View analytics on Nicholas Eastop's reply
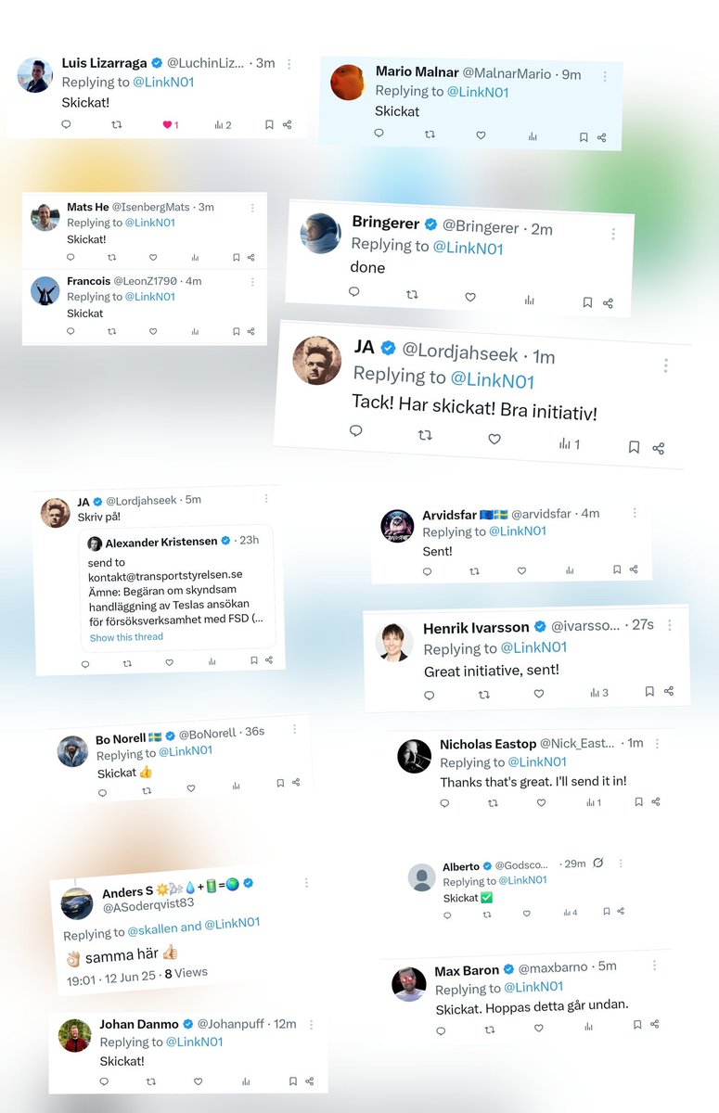Image resolution: width=719 pixels, height=1113 pixels. click(594, 802)
